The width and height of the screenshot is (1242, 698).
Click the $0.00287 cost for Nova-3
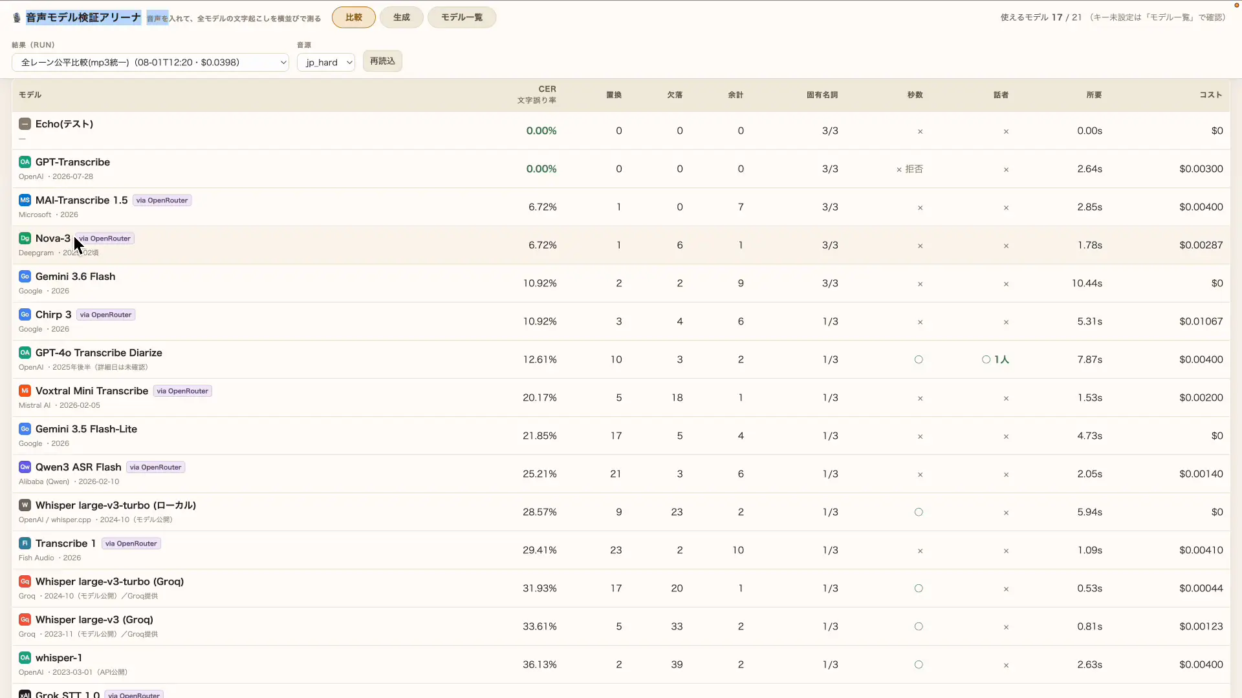pos(1201,245)
